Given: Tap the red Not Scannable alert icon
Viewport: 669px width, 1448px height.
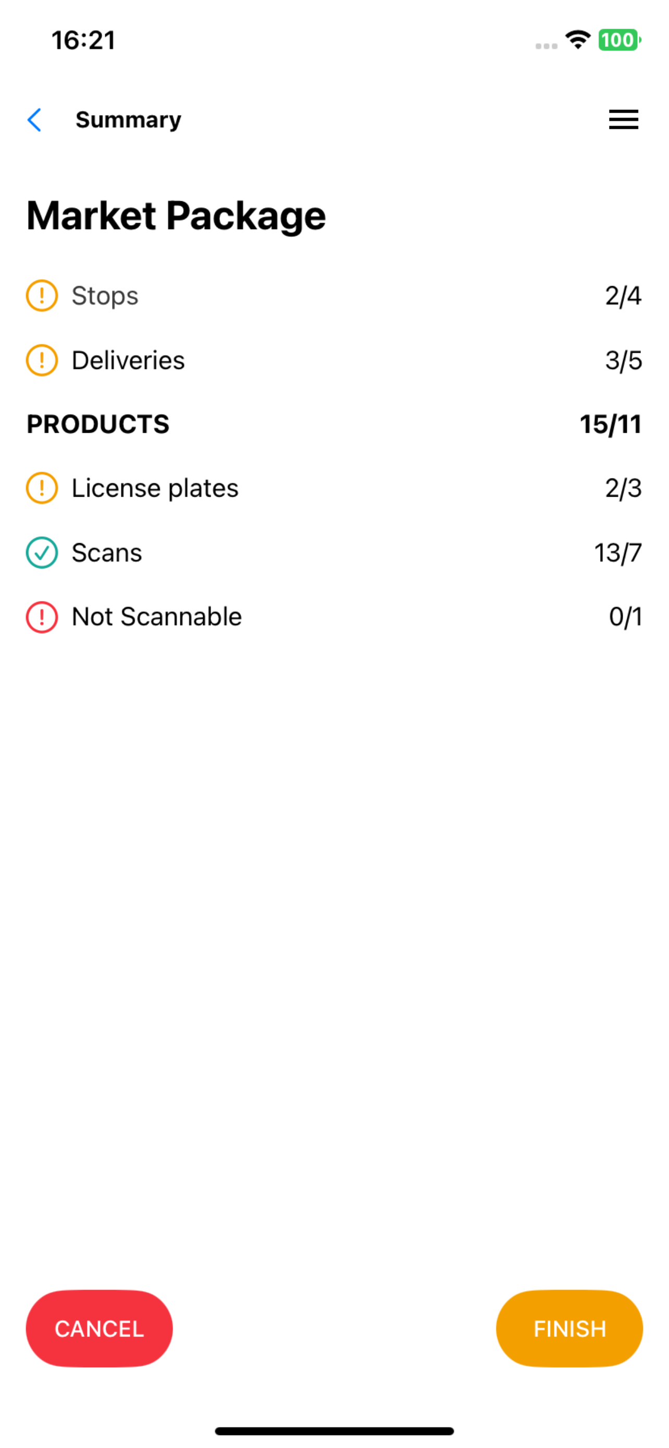Looking at the screenshot, I should (42, 617).
